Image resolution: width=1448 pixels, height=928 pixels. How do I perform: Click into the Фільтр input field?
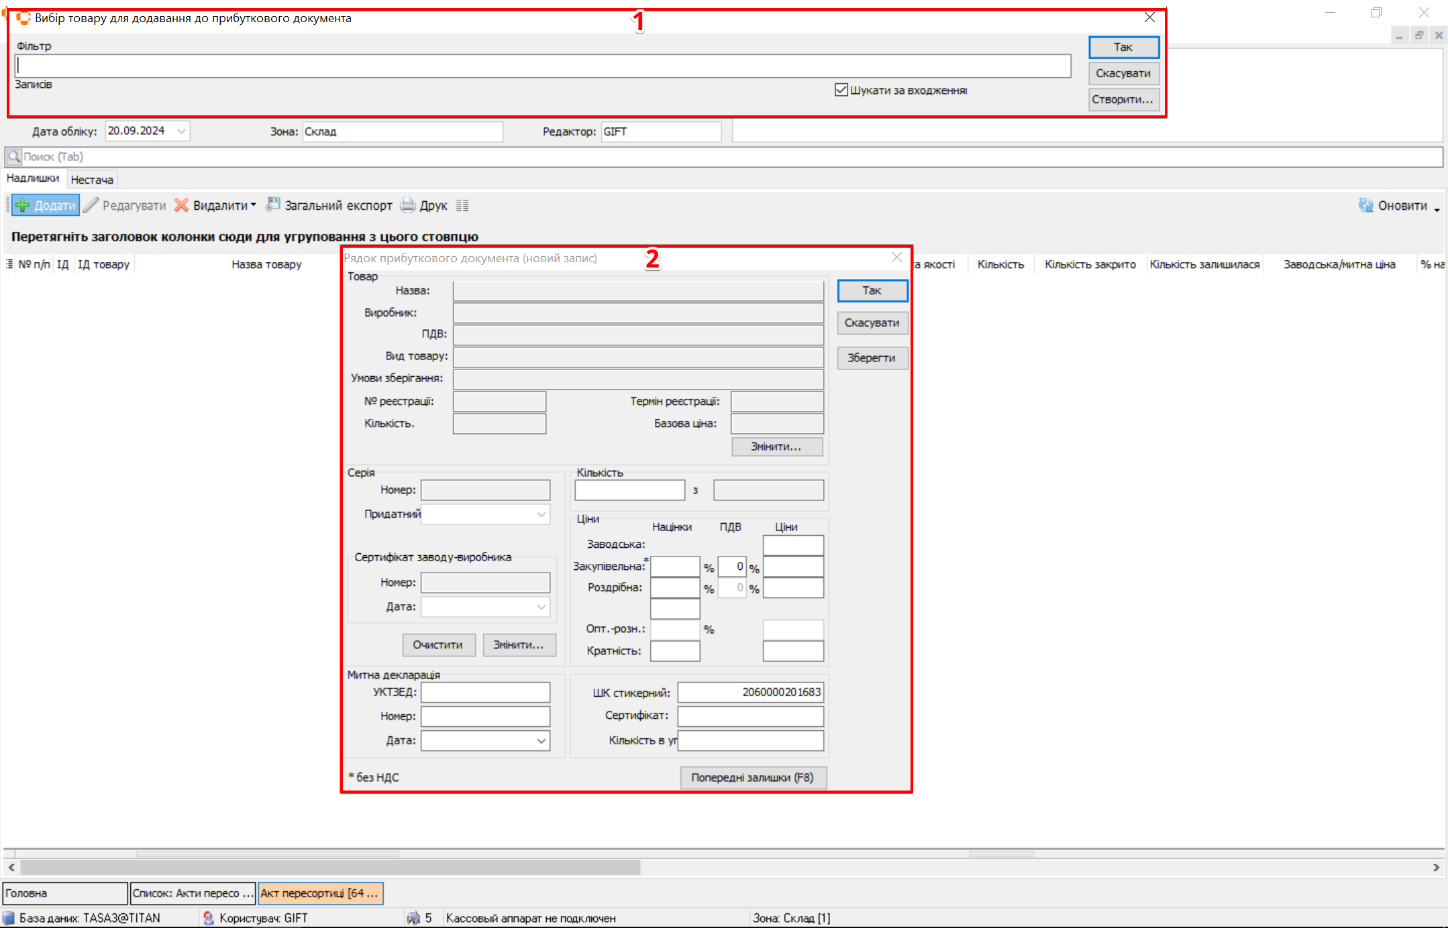[542, 66]
